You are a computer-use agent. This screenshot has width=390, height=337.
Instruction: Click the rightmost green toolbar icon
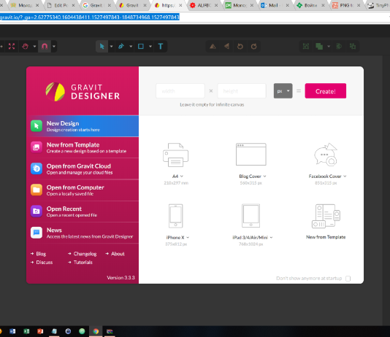click(x=353, y=47)
